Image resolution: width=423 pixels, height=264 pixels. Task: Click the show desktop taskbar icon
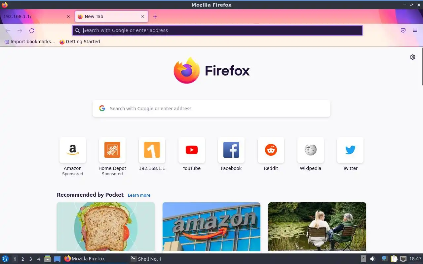tap(57, 259)
